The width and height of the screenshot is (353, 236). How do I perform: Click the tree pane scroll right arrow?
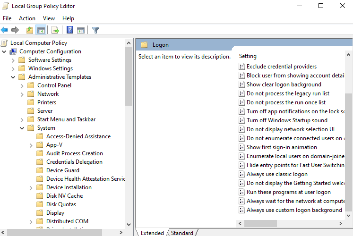point(121,232)
